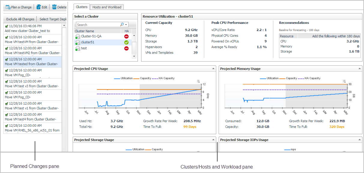Click inside the cluster Search field
The height and width of the screenshot is (173, 364).
98,25
